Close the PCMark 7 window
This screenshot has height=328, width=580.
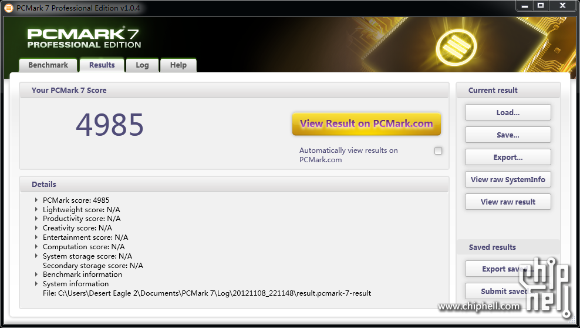click(x=562, y=5)
